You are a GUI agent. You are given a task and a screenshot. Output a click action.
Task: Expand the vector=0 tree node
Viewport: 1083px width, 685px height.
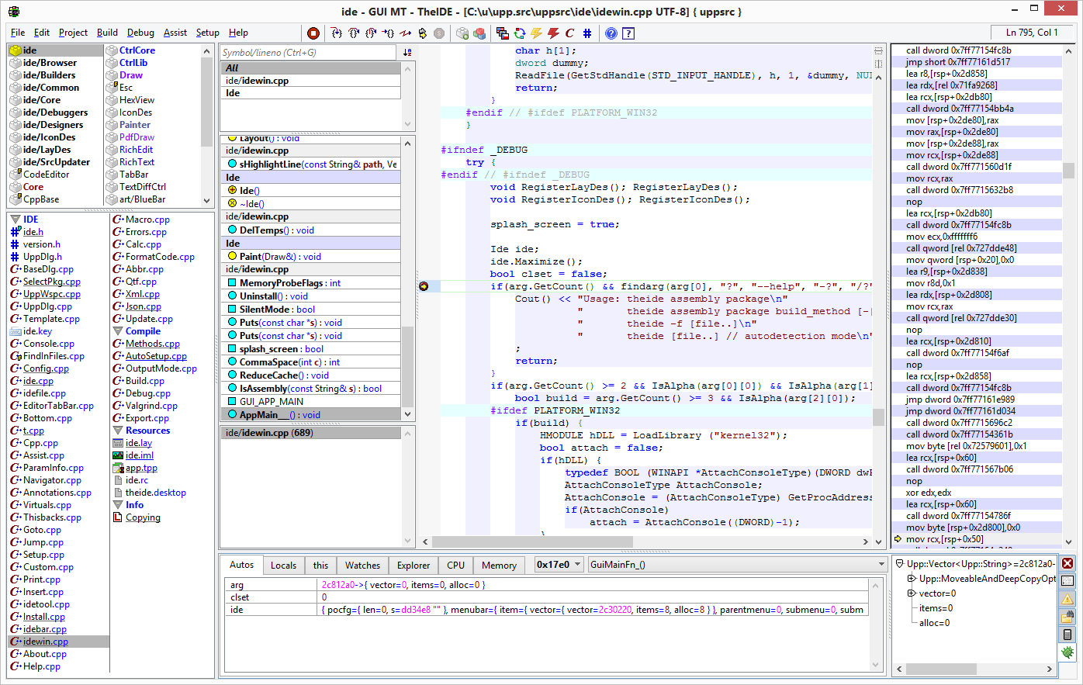[912, 593]
